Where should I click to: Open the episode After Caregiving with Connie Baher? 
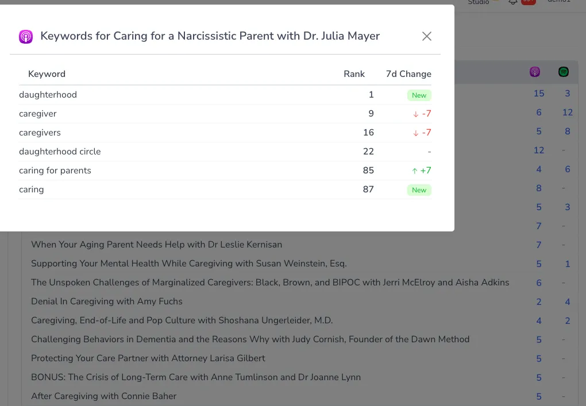pyautogui.click(x=103, y=396)
